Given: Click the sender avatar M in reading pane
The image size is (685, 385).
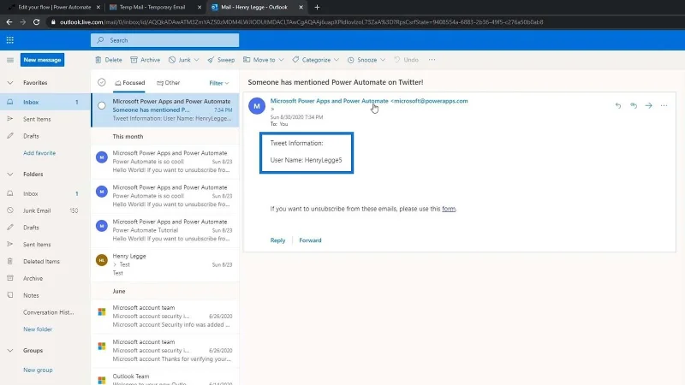Looking at the screenshot, I should click(257, 105).
